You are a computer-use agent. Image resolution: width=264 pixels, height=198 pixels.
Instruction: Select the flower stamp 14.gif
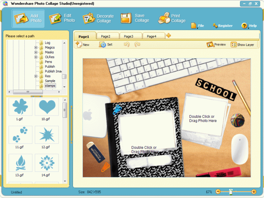(x=47, y=163)
